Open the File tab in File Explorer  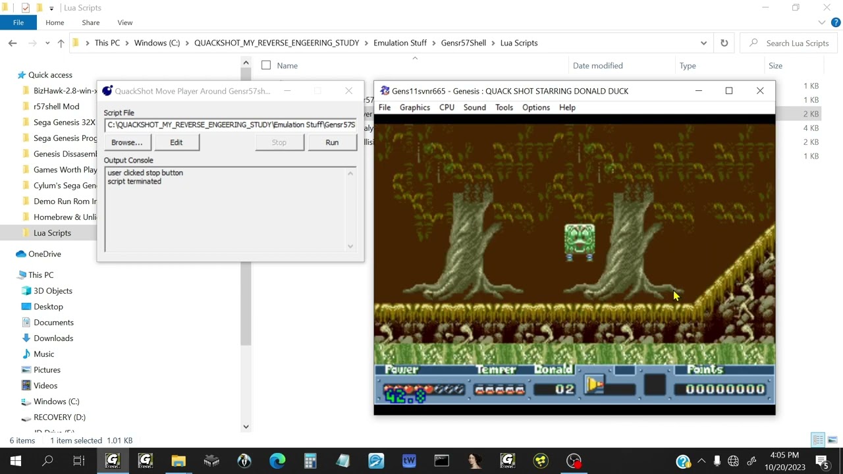18,22
